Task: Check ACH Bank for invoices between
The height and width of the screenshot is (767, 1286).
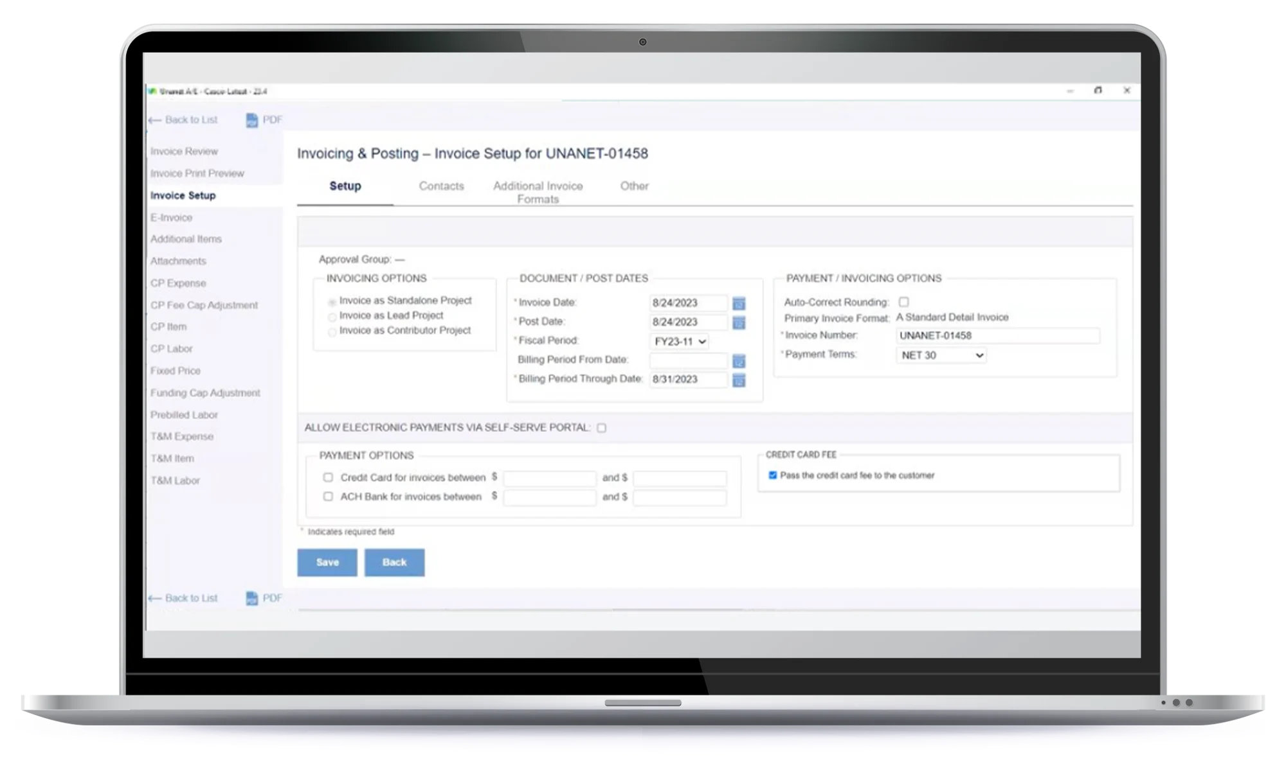Action: tap(328, 497)
